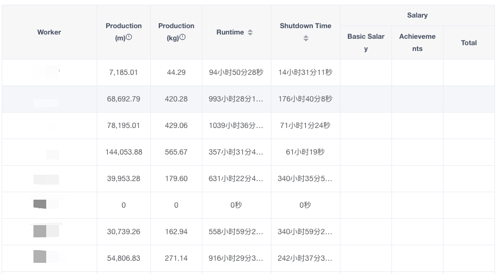Viewport: 503px width, 274px height.
Task: Click kg cell 429.06
Action: 176,126
